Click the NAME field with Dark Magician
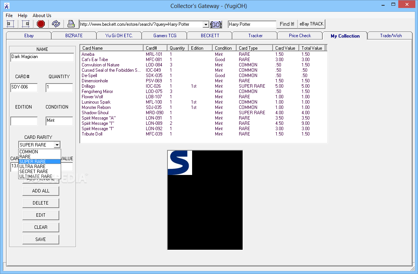 [x=42, y=57]
